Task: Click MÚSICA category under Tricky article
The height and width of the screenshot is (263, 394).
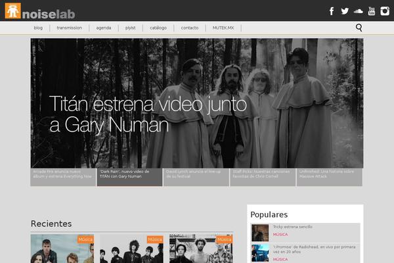Action: tap(280, 234)
